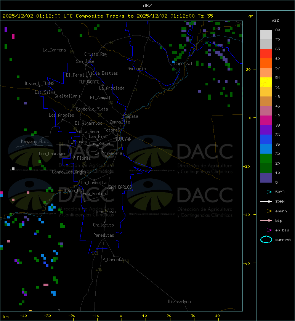Viewport: 295px width, 321px height.
Task: Click the eb+bip magenta arrow legend icon
Action: (x=266, y=230)
